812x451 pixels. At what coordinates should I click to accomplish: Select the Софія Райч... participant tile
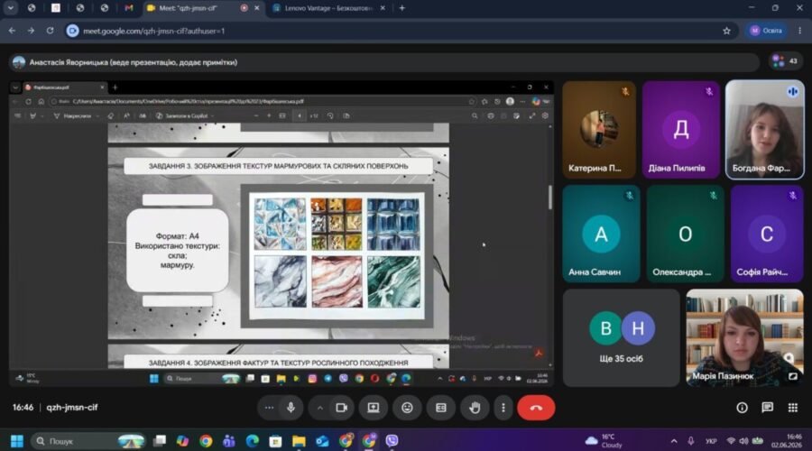click(767, 234)
